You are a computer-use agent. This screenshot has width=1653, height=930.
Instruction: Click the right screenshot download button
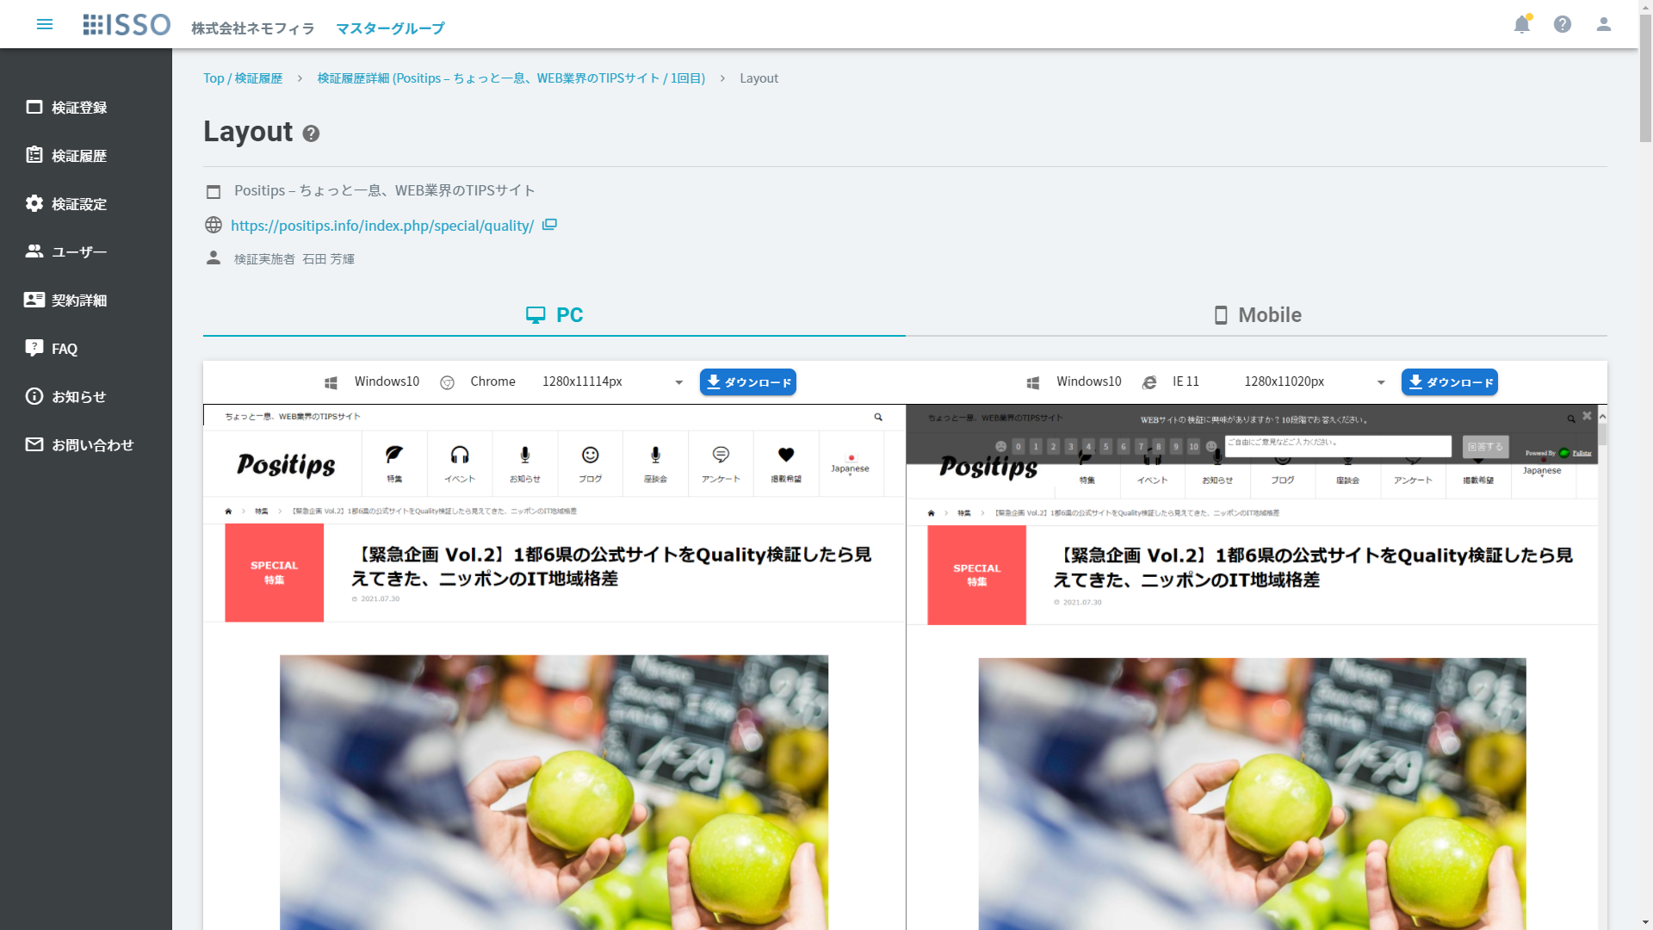point(1450,381)
